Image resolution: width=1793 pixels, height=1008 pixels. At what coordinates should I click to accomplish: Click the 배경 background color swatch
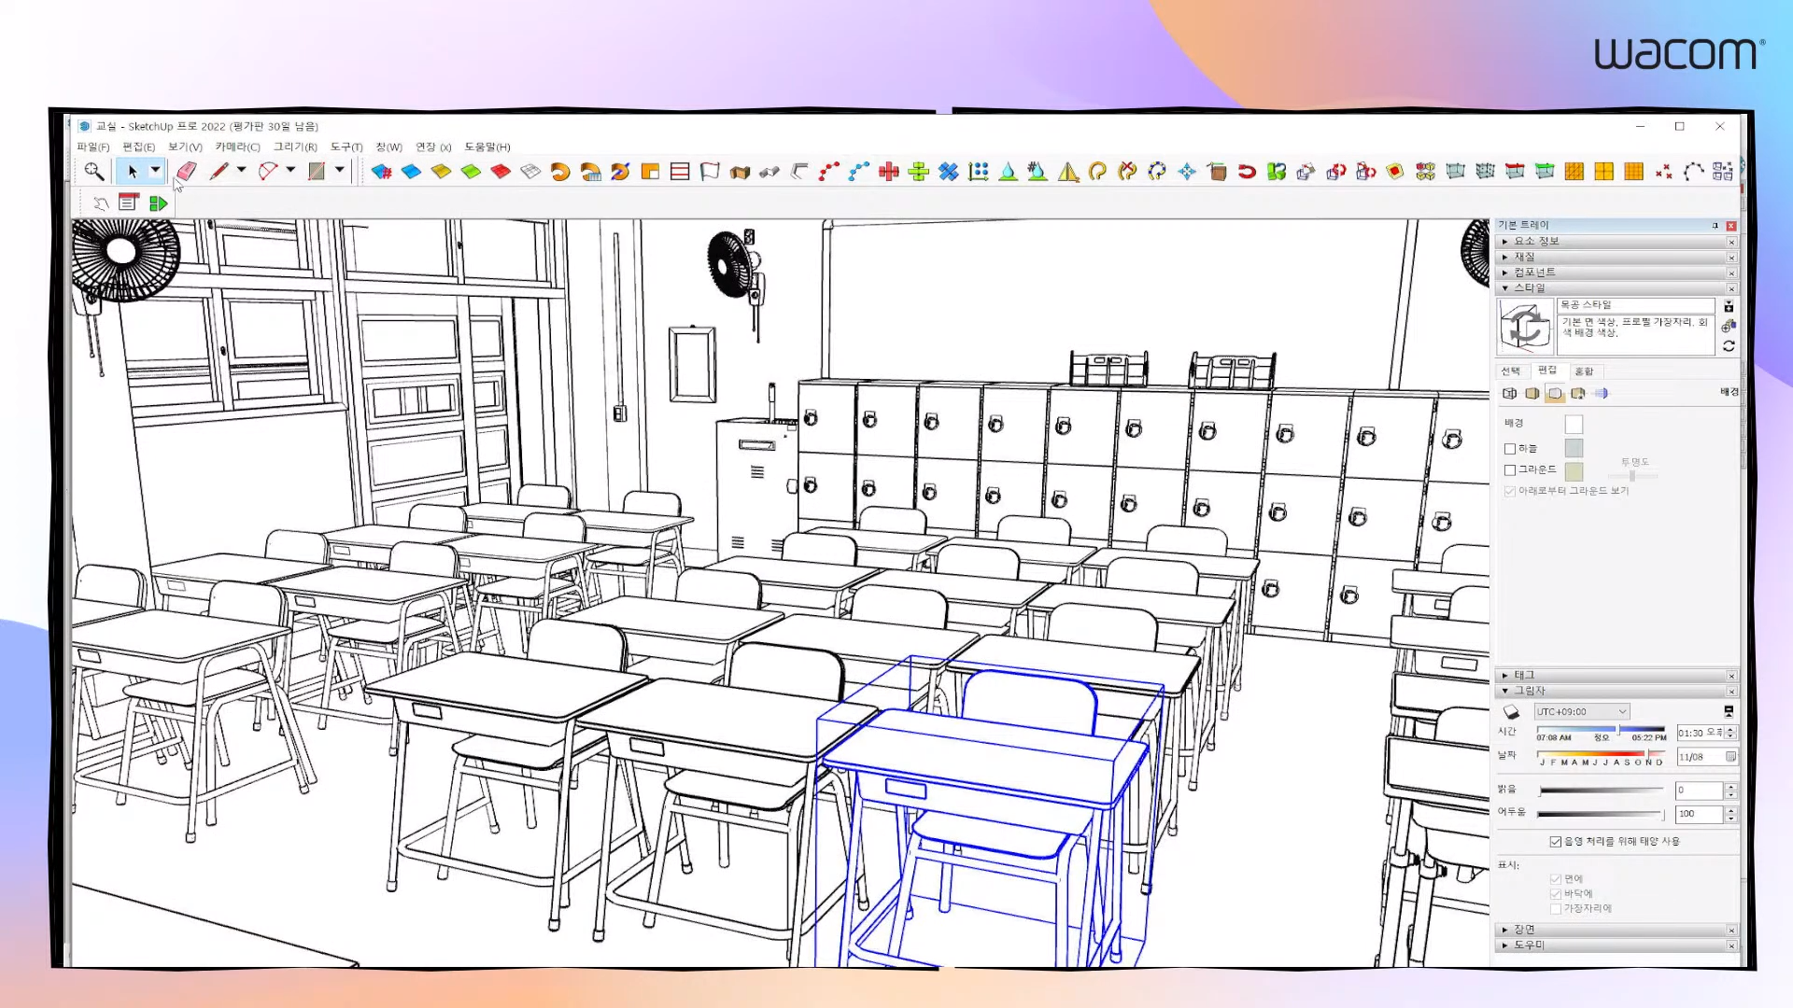[1574, 425]
